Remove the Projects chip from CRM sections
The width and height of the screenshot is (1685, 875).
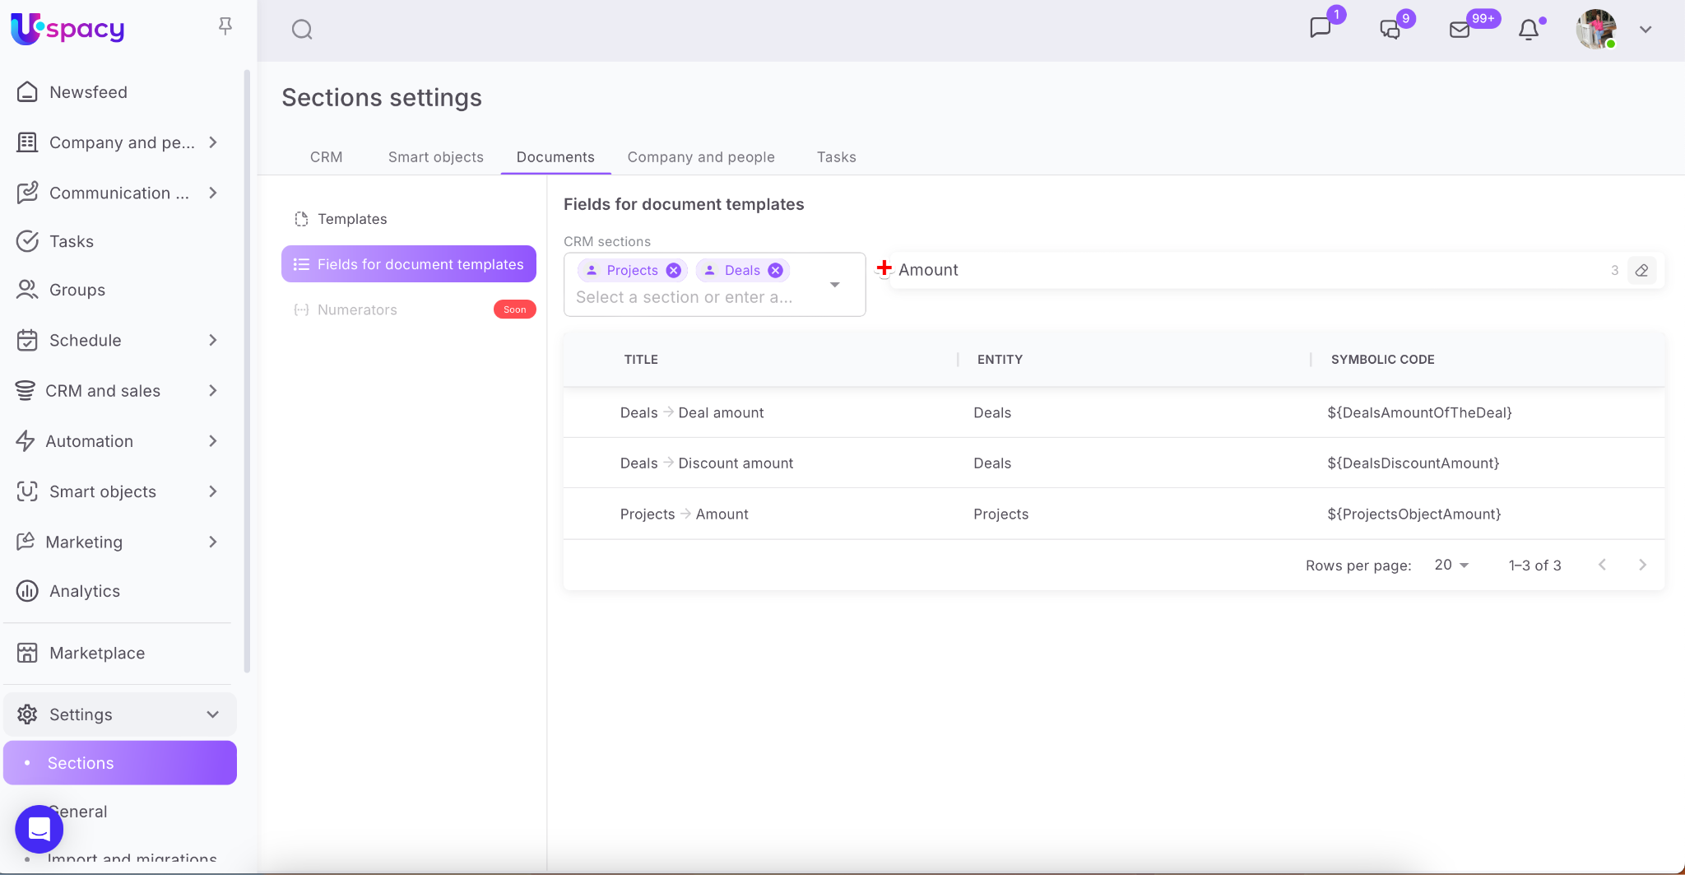click(674, 270)
